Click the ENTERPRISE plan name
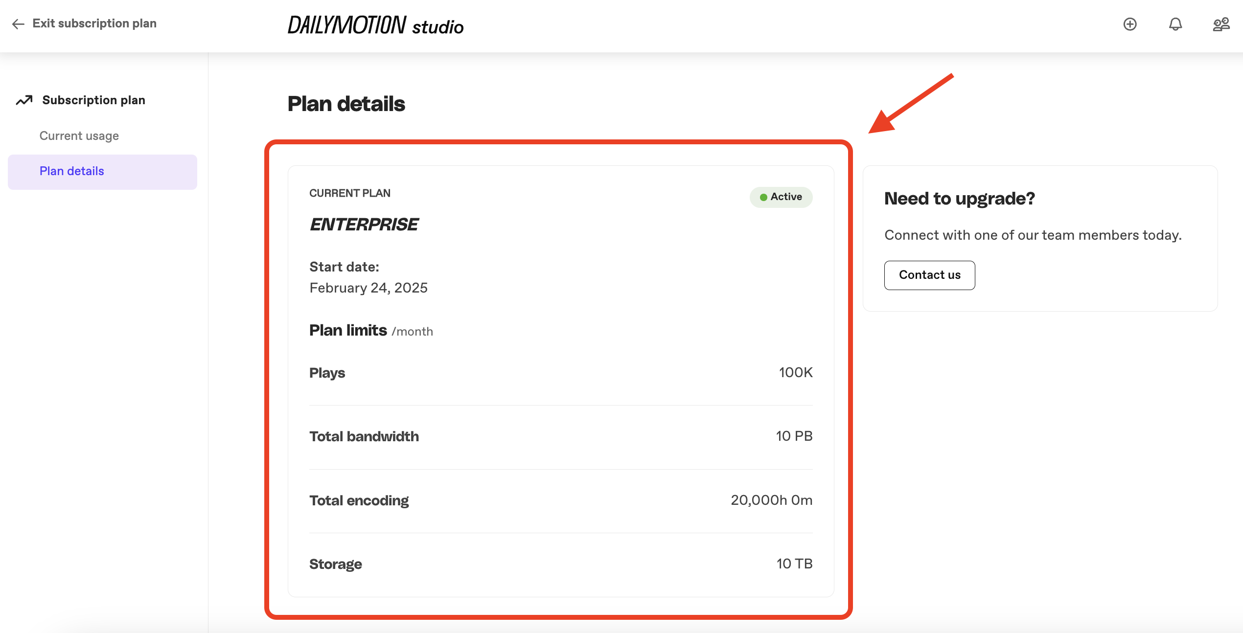 [364, 225]
